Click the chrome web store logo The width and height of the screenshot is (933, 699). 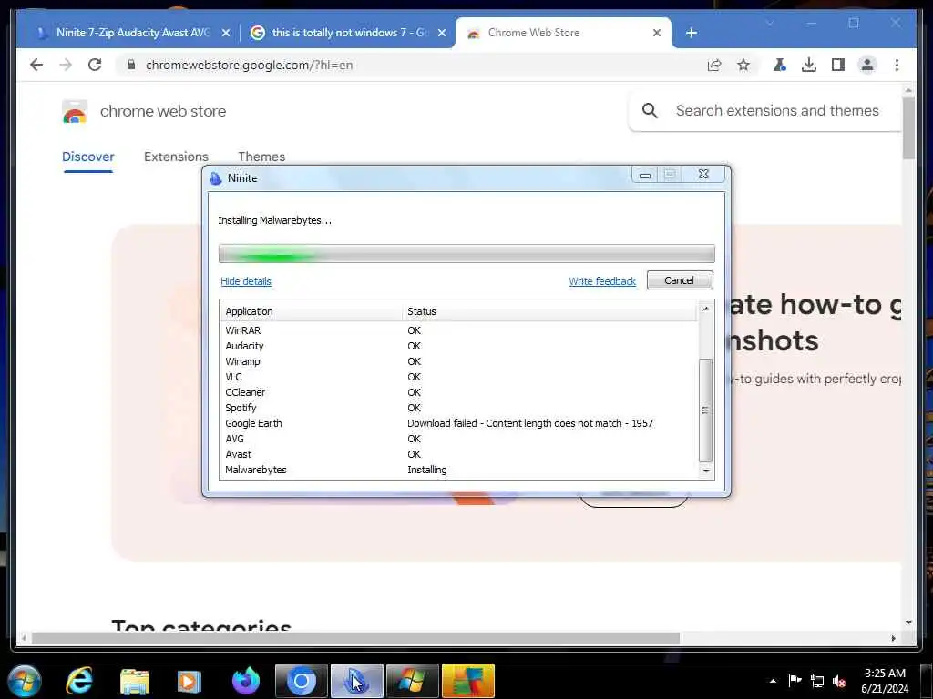[75, 111]
